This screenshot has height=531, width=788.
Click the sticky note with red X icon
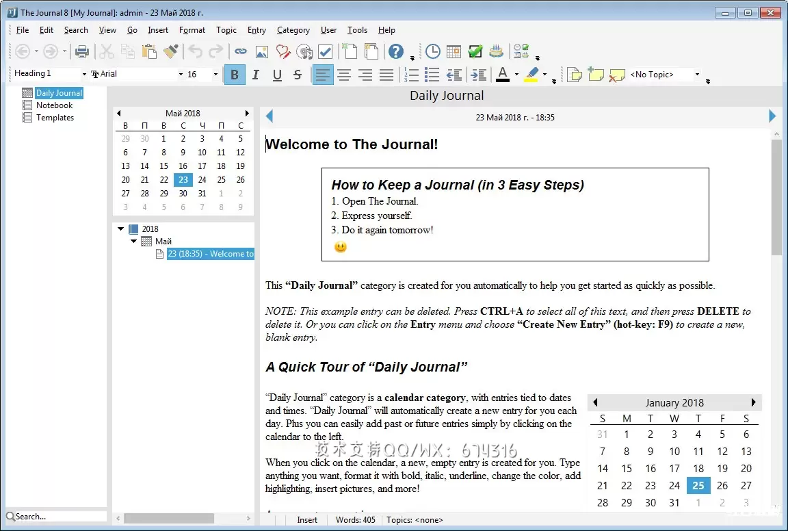[616, 75]
